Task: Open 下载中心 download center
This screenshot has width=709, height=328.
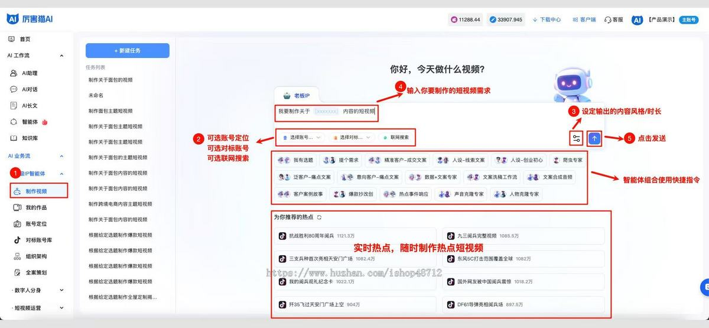Action: (x=547, y=20)
